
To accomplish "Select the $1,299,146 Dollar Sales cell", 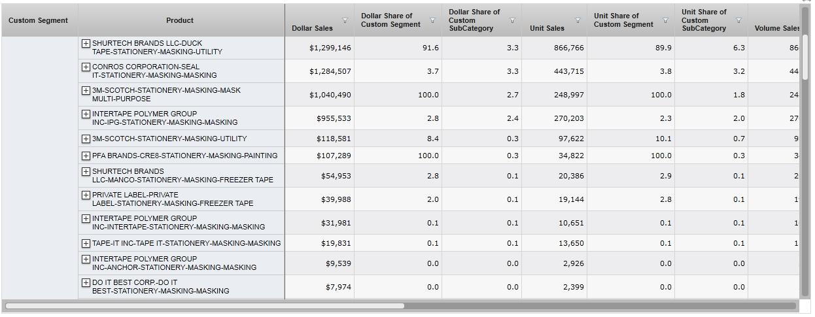I will point(319,48).
